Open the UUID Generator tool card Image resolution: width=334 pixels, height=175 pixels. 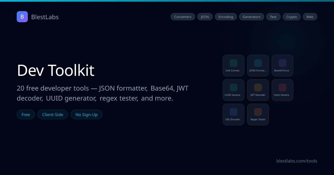pos(234,90)
